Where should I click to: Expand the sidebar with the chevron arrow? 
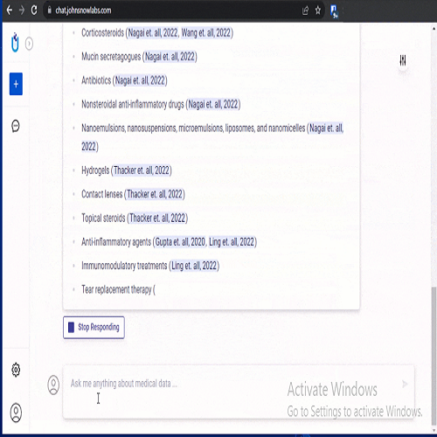pos(29,44)
